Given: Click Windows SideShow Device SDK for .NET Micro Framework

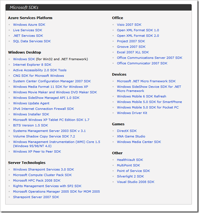Looking at the screenshot, I should (x=149, y=89).
